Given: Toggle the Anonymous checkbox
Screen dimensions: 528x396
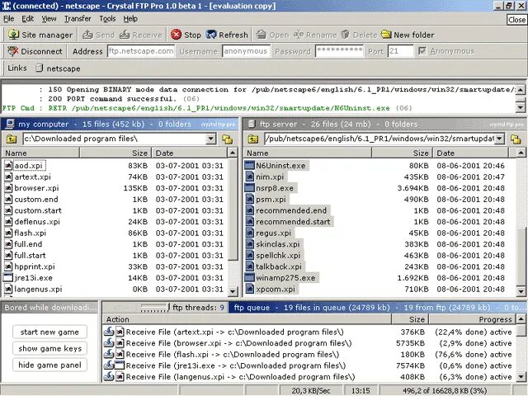Looking at the screenshot, I should tap(422, 51).
